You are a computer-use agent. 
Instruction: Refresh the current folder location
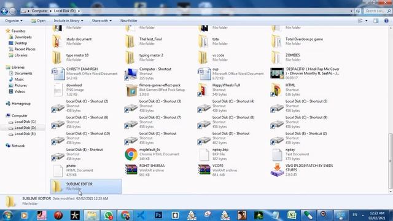[357, 11]
